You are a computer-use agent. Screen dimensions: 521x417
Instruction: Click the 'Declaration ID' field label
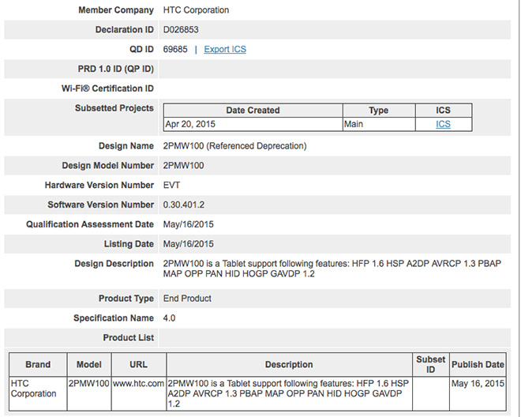tap(125, 29)
